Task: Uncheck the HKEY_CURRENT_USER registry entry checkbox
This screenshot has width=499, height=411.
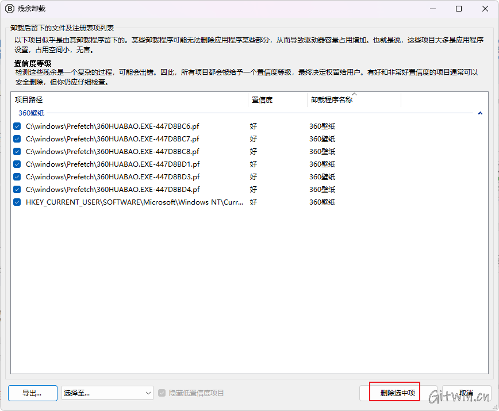Action: pyautogui.click(x=17, y=202)
